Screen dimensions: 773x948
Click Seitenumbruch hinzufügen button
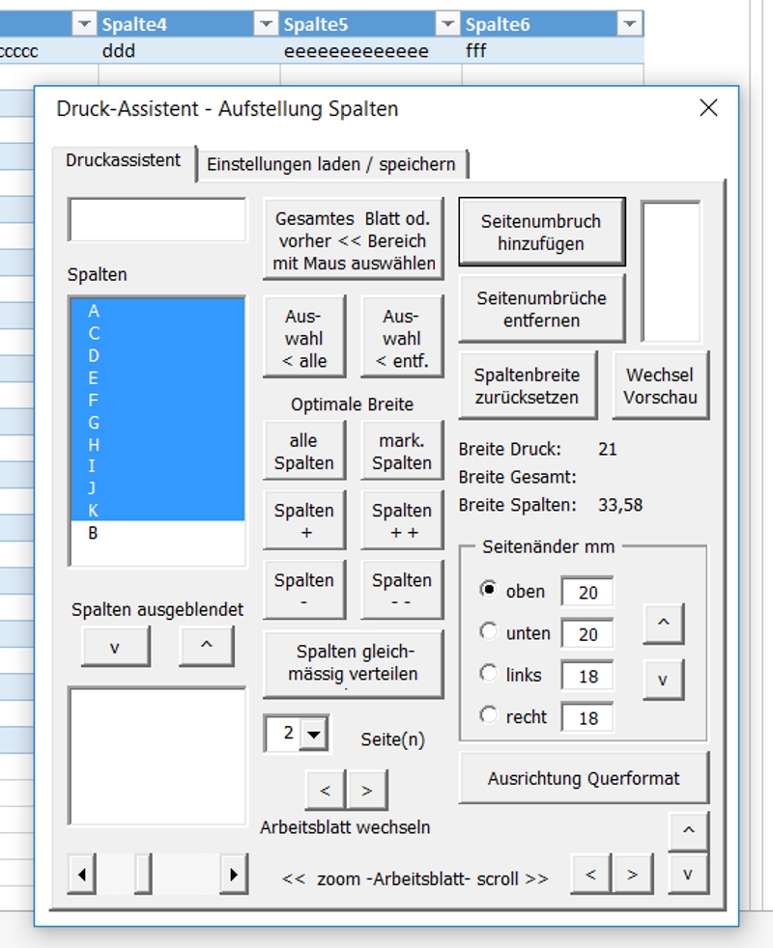(x=541, y=233)
